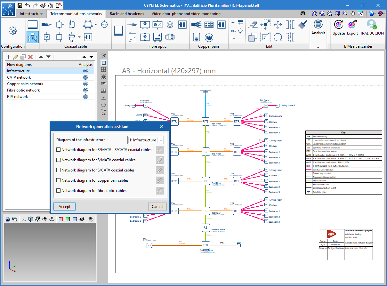Open the quick access export dropdown arrow
Image resolution: width=387 pixels, height=286 pixels.
point(61,5)
